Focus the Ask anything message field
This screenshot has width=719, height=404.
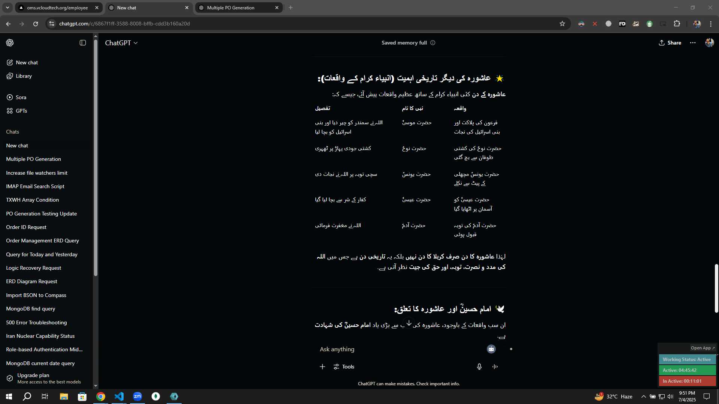click(401, 349)
